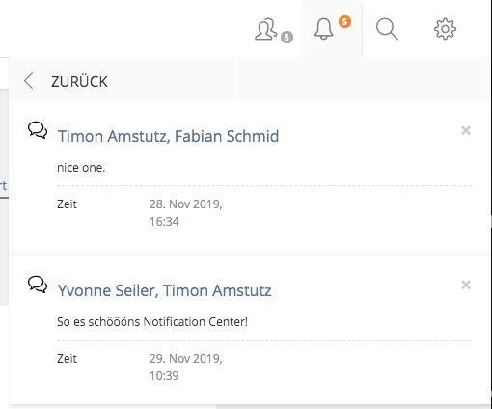Open the settings gear icon
Screen dimensions: 492x409
click(x=445, y=29)
